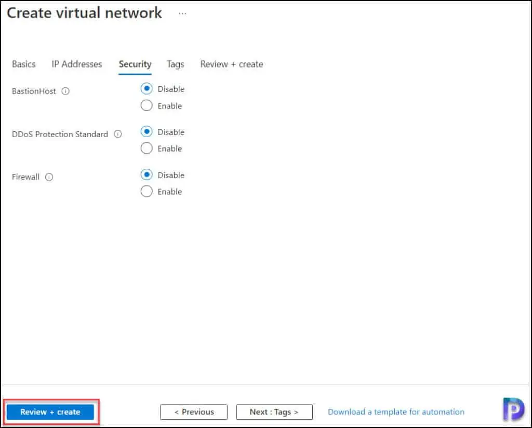Select Enable for DDoS Protection Standard
532x428 pixels.
147,149
